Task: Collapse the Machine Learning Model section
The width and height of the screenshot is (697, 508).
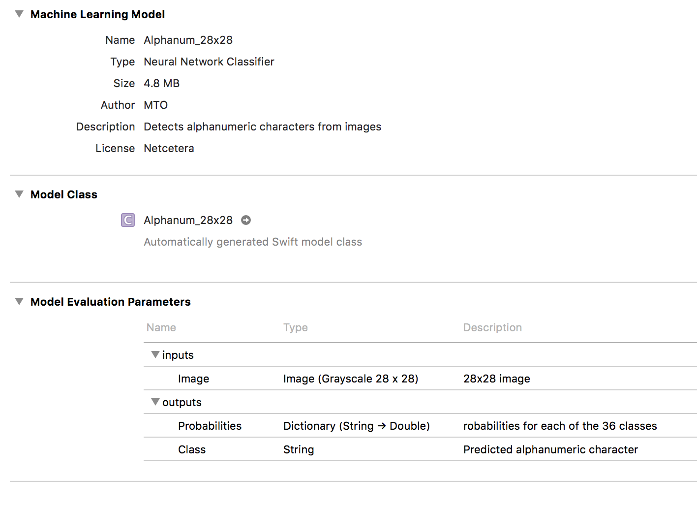Action: 19,14
